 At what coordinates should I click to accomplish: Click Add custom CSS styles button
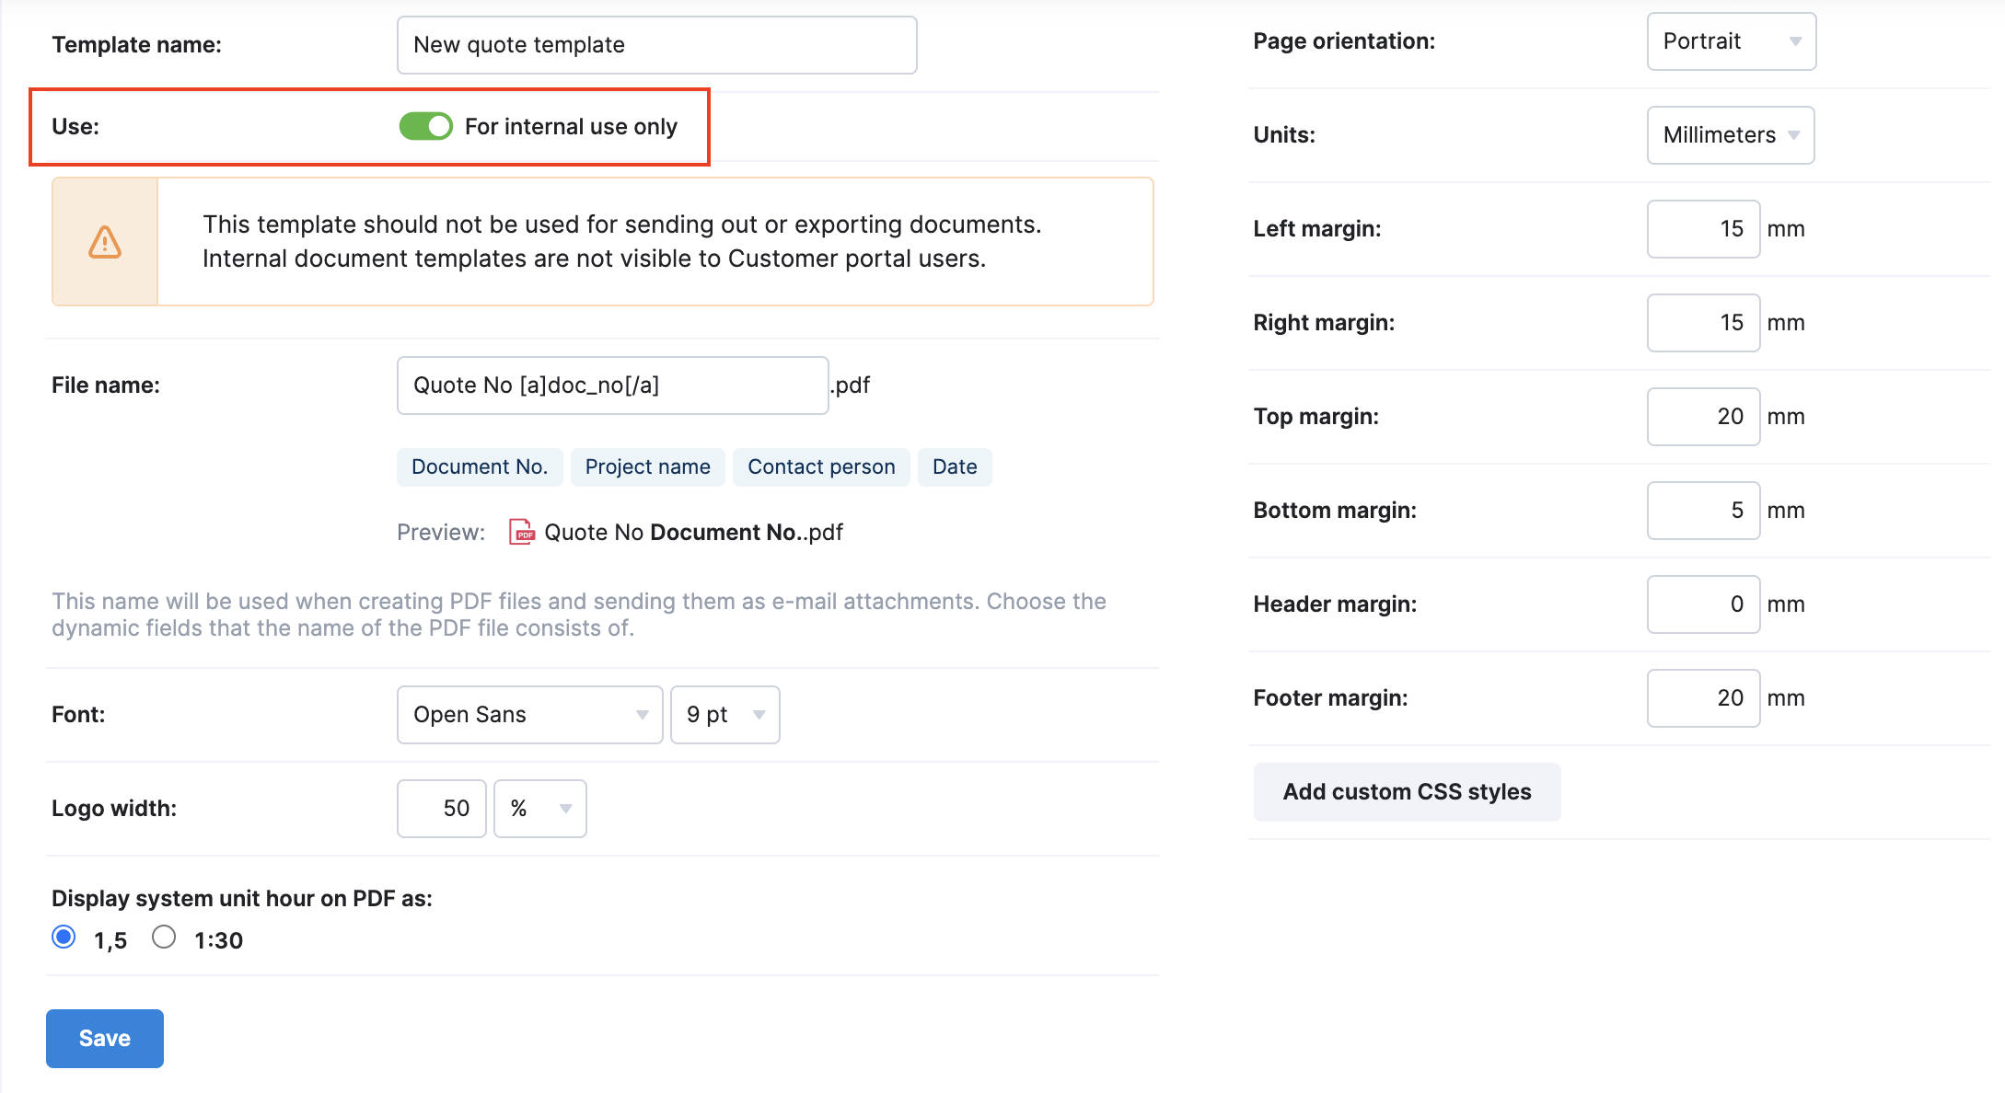pyautogui.click(x=1407, y=792)
